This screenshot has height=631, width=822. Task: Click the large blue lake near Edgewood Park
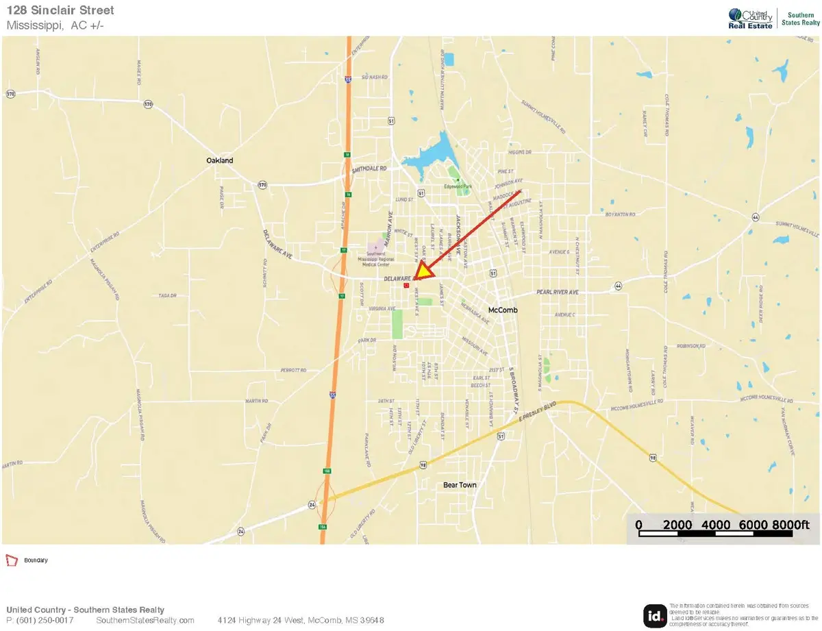pos(429,158)
